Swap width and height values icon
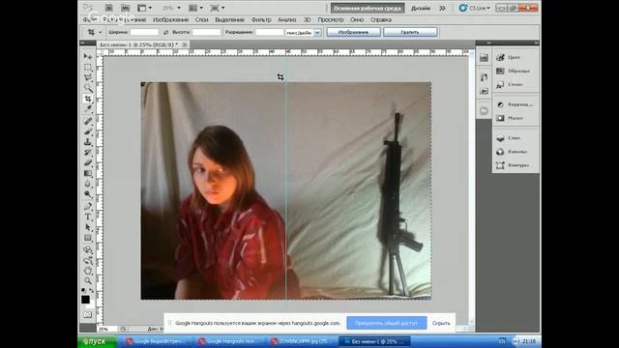619x348 pixels. point(165,32)
